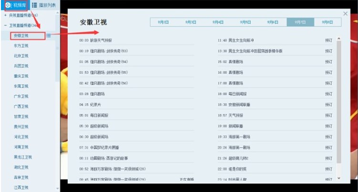Click the 03:28 program entry

[92, 94]
